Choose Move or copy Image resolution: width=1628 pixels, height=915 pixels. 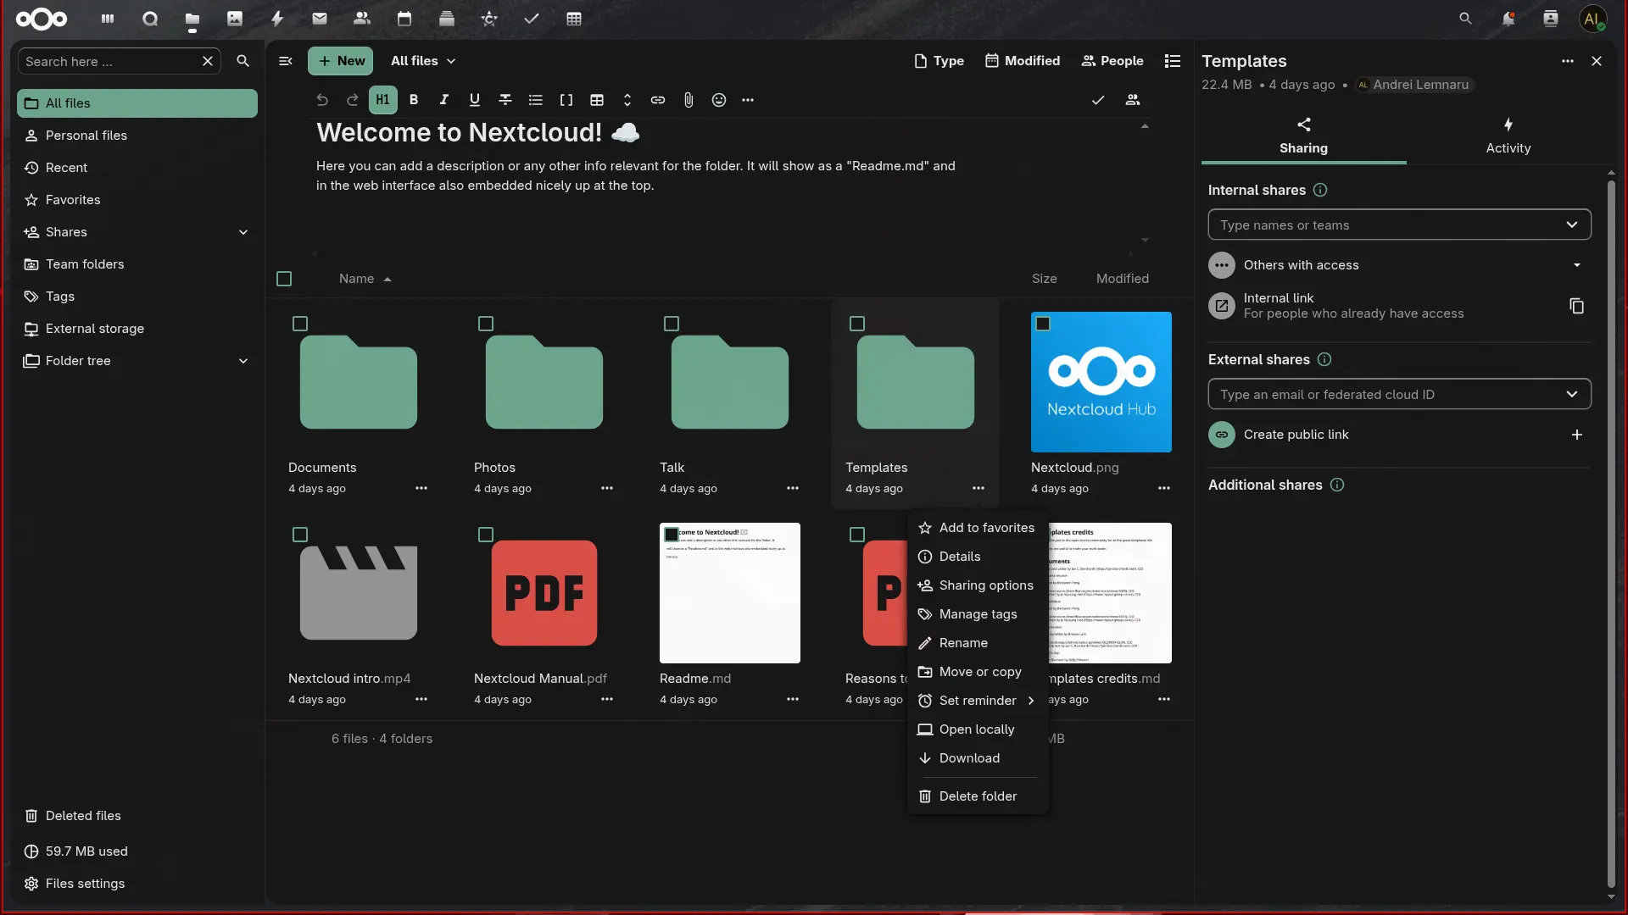click(978, 672)
